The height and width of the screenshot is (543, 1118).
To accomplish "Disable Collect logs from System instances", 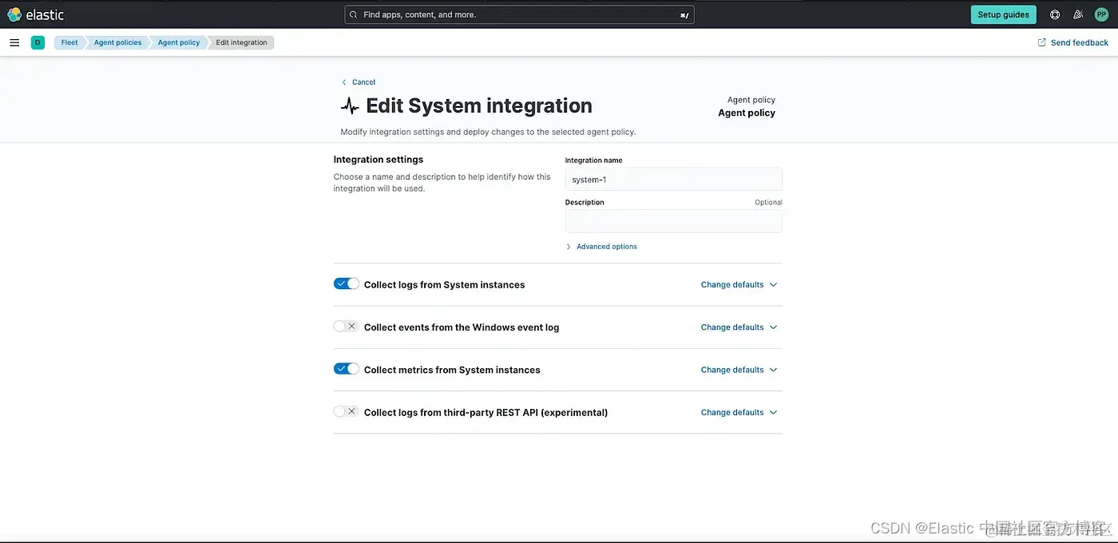I will pos(346,283).
